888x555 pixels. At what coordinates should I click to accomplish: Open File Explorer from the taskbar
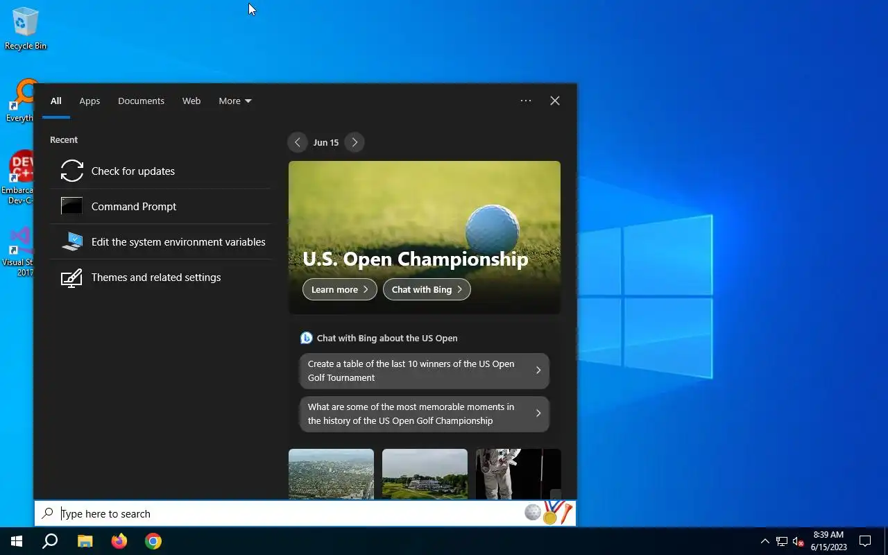pyautogui.click(x=85, y=541)
